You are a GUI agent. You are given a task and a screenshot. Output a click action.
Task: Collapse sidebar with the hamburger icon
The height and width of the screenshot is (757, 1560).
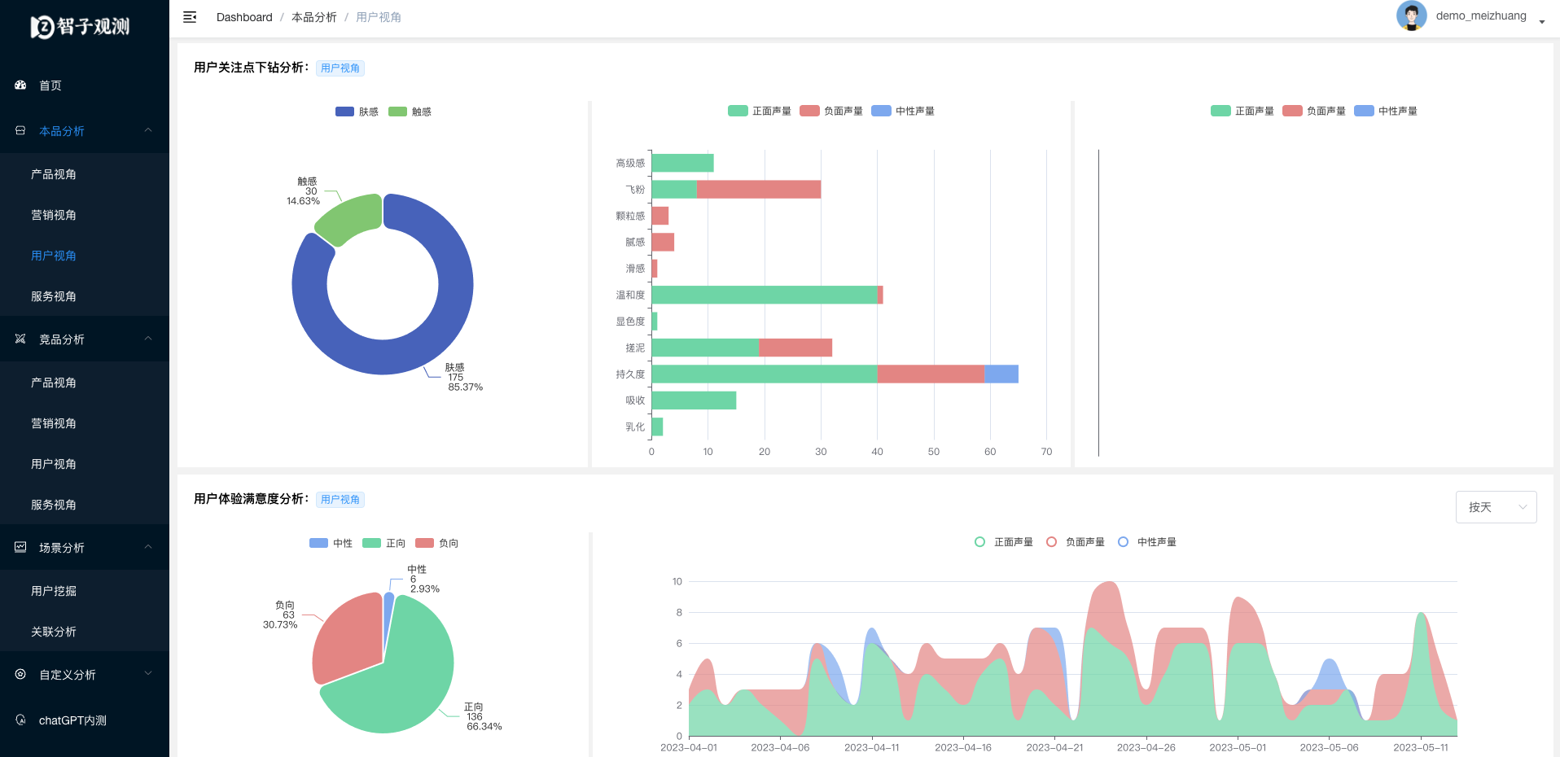point(190,17)
